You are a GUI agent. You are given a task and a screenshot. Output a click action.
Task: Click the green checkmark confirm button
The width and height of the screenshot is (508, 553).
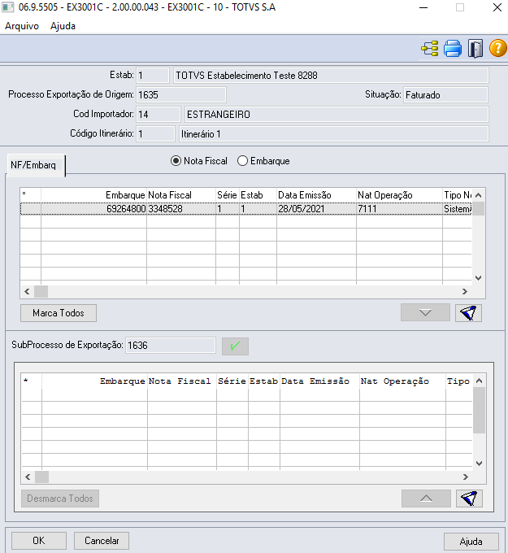(x=235, y=346)
